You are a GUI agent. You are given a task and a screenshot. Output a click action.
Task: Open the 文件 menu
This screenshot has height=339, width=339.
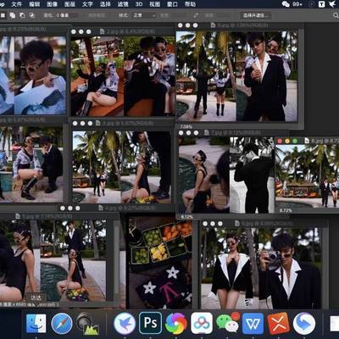pos(17,4)
